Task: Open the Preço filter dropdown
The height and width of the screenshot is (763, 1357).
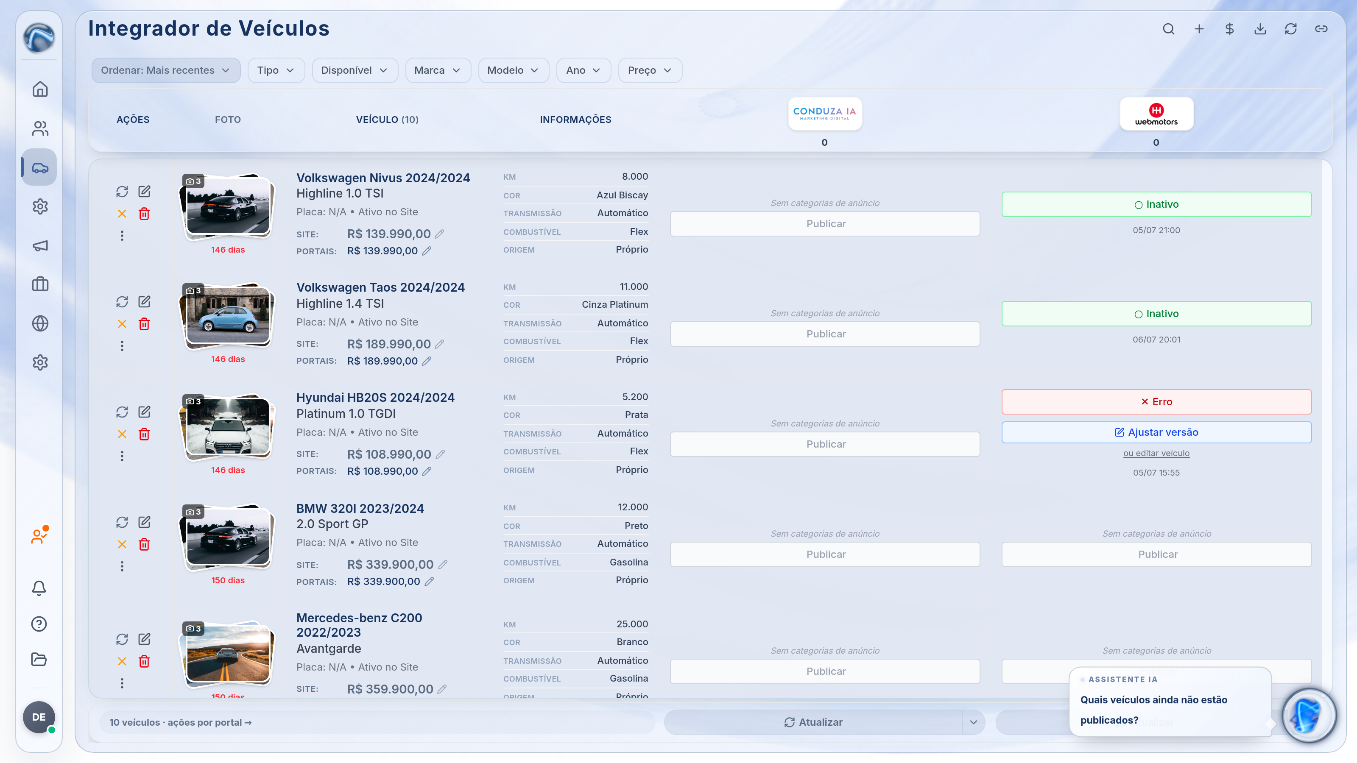Action: (650, 70)
